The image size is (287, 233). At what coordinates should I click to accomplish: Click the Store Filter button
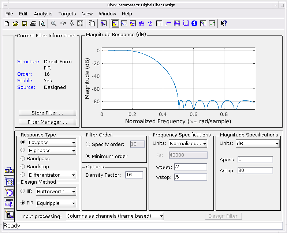click(47, 113)
